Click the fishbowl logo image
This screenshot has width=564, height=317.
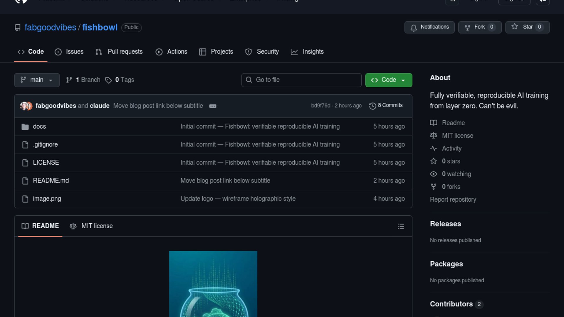pyautogui.click(x=213, y=283)
